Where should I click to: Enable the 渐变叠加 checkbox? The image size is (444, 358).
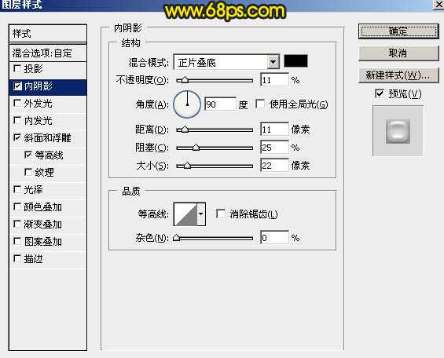point(17,225)
